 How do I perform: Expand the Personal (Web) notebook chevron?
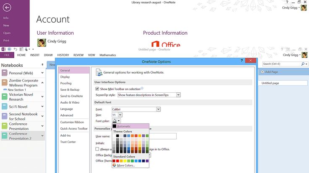[42, 73]
